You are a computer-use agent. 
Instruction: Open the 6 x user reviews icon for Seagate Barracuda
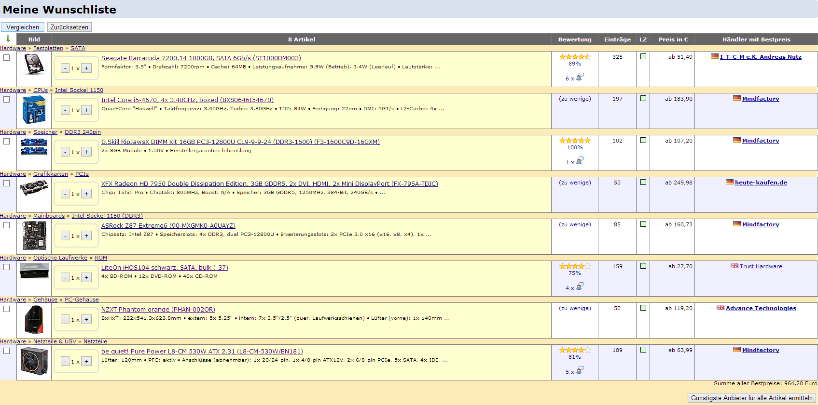pos(580,77)
